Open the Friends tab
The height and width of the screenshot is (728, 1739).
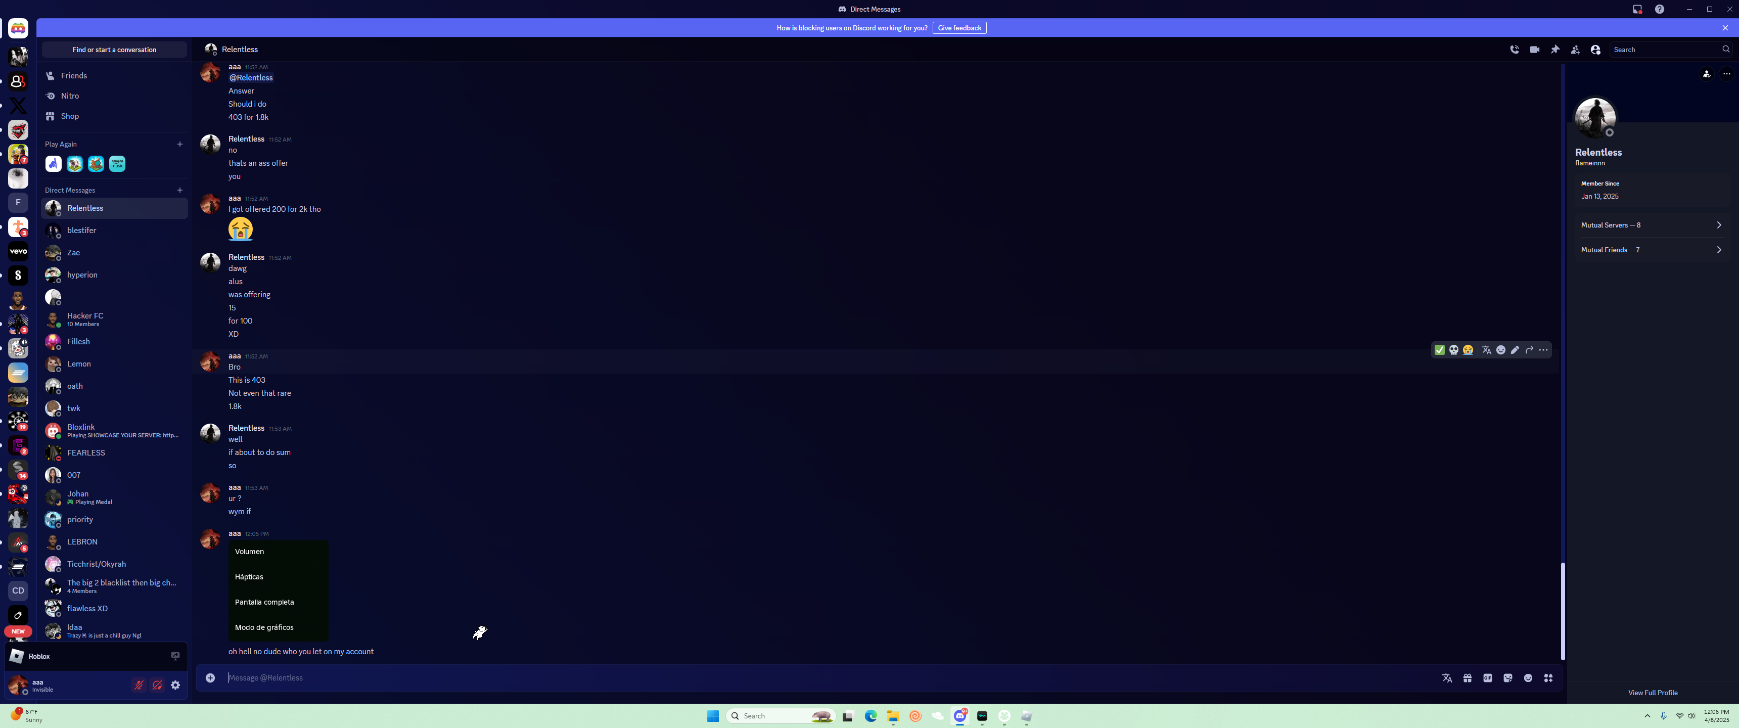74,76
